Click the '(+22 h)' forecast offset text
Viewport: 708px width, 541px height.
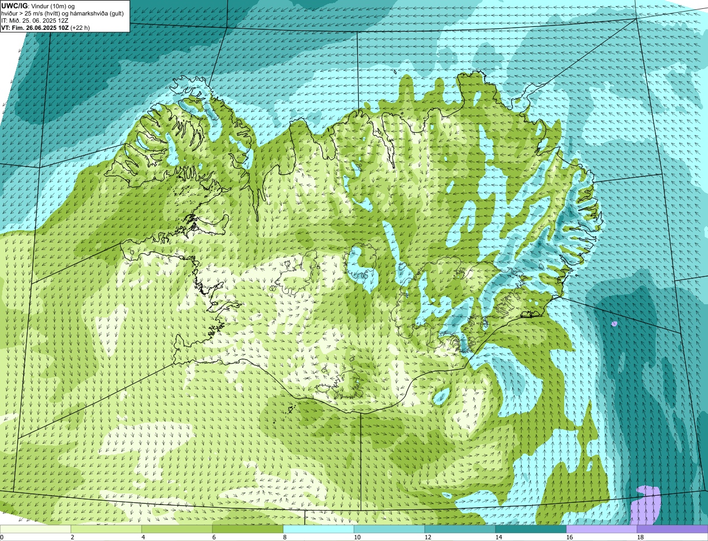point(80,27)
